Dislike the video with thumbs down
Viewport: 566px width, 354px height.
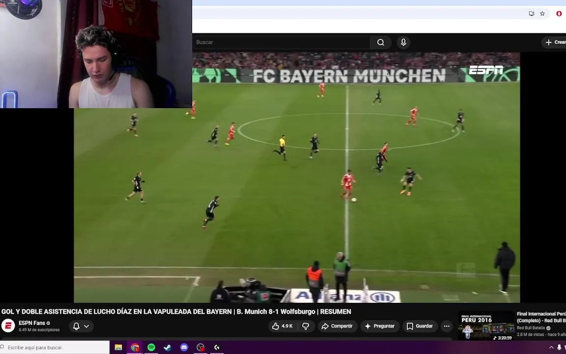[306, 326]
